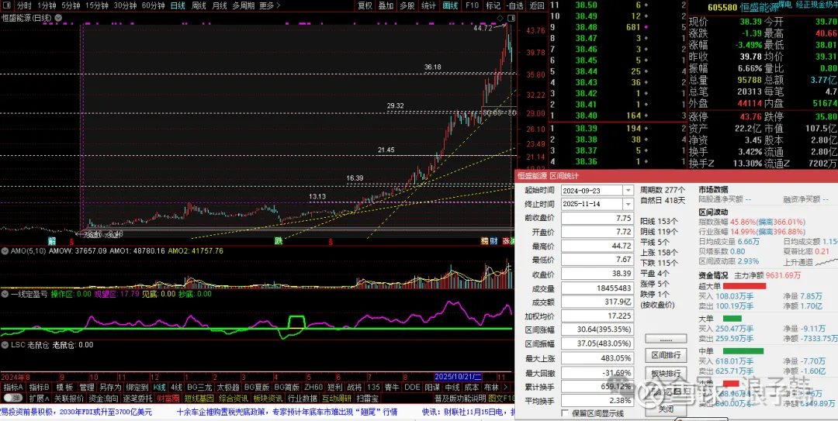Image resolution: width=838 pixels, height=421 pixels.
Task: Open the 起始时间 date dropdown
Action: click(x=628, y=190)
